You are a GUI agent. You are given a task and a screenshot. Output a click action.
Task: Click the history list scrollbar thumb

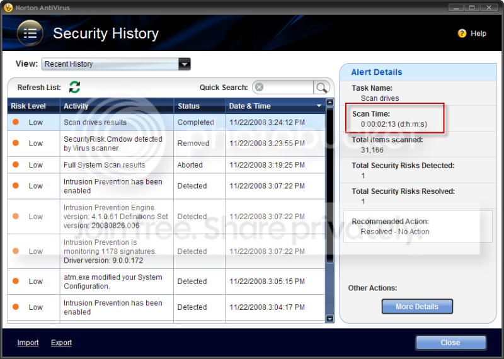329,185
